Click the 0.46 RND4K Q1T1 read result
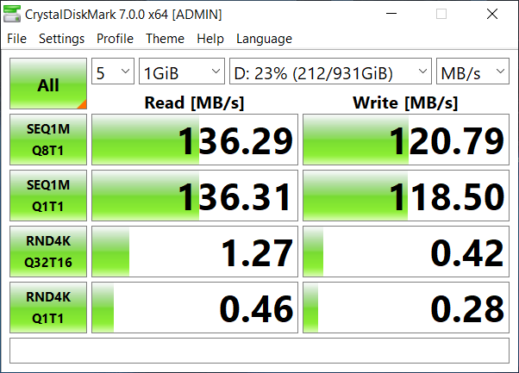 tap(195, 308)
